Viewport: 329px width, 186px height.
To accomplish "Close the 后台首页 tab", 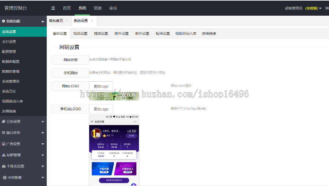I will click(67, 21).
